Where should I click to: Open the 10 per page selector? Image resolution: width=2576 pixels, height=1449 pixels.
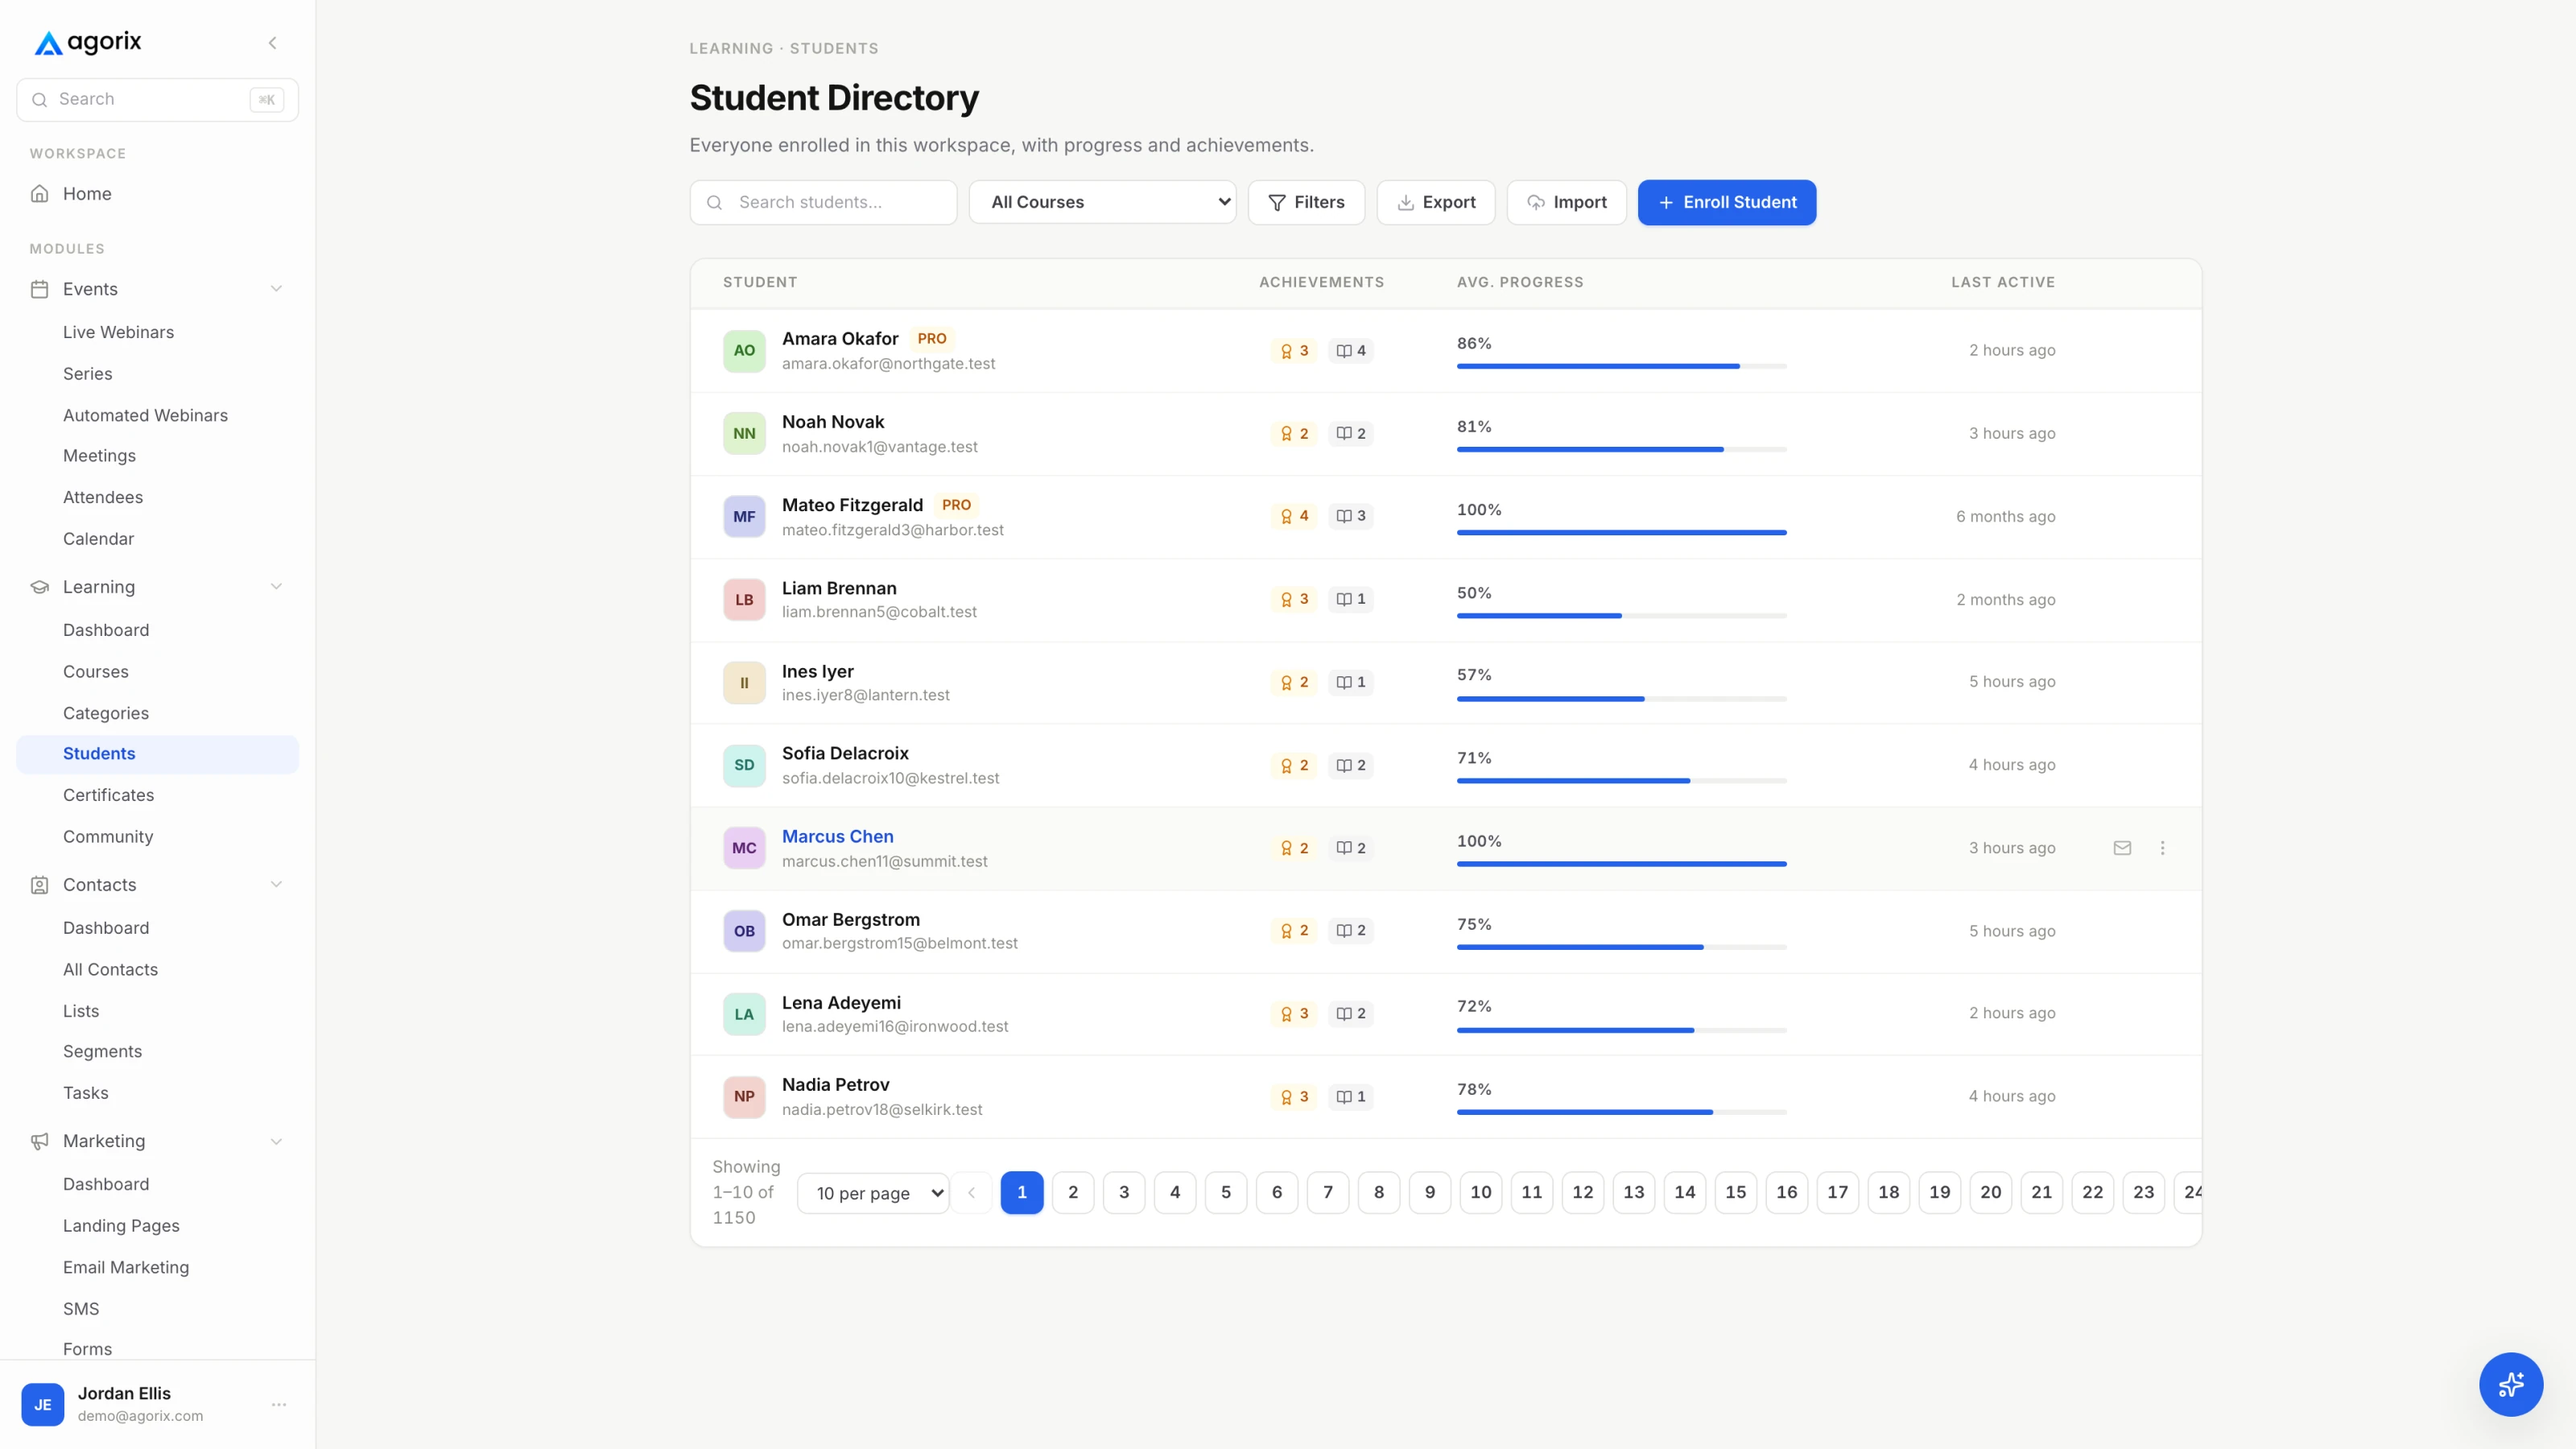[x=872, y=1193]
